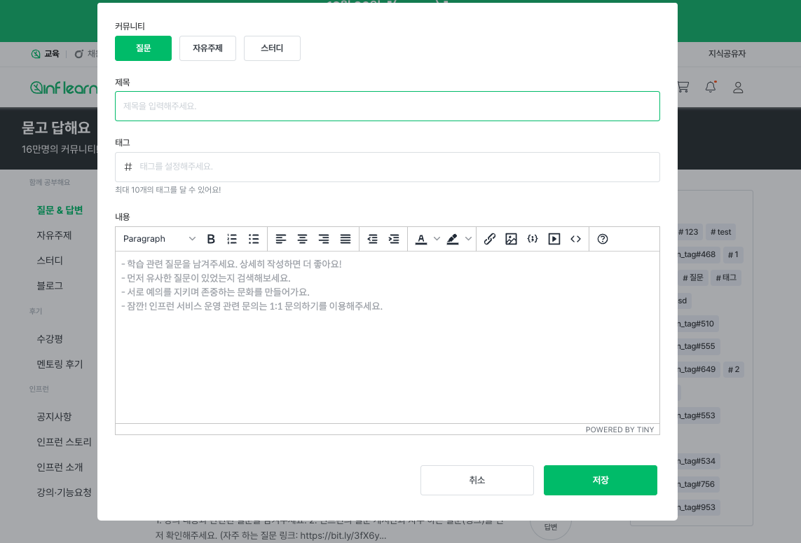The image size is (801, 543).
Task: Center align the text
Action: click(303, 239)
